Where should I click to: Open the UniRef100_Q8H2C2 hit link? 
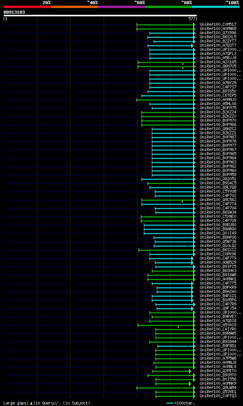218,129
